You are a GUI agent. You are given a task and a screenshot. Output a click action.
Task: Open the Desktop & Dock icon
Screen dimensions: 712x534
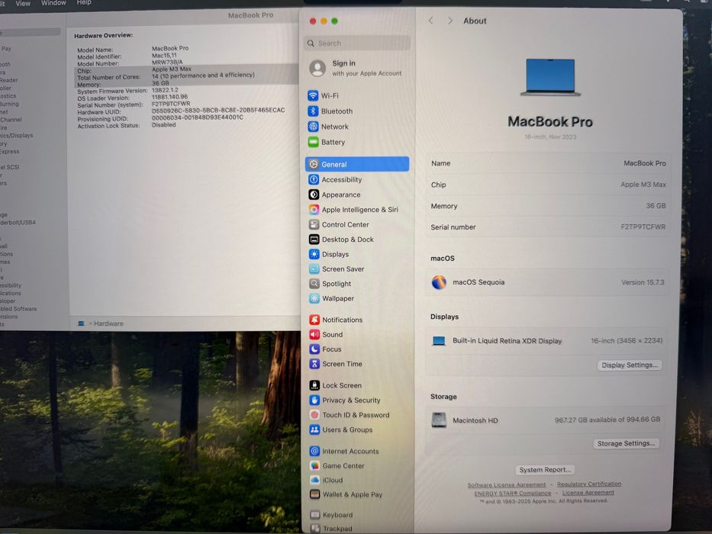314,240
